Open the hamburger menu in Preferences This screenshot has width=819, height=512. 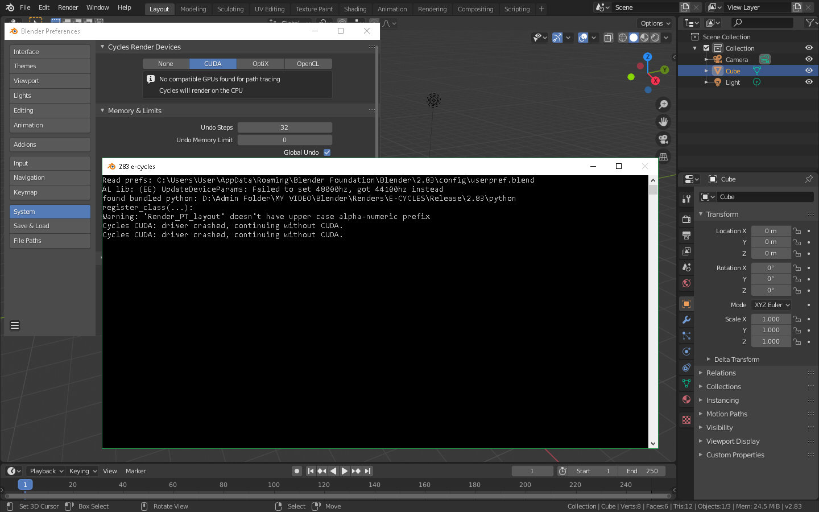pos(15,325)
